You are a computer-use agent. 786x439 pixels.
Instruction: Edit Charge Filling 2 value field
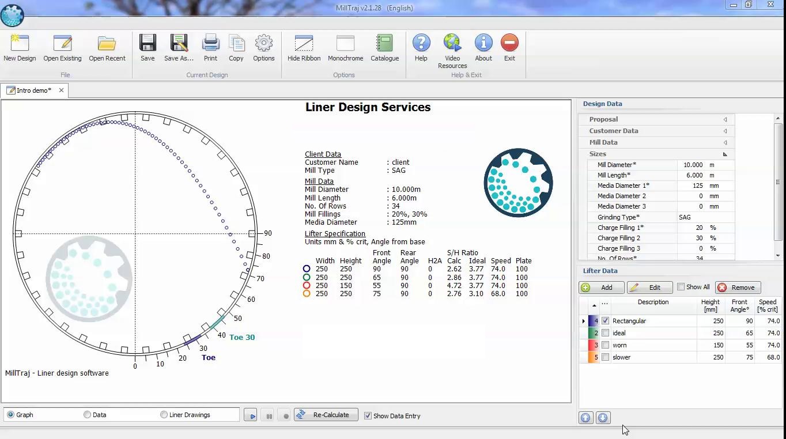[705, 238]
